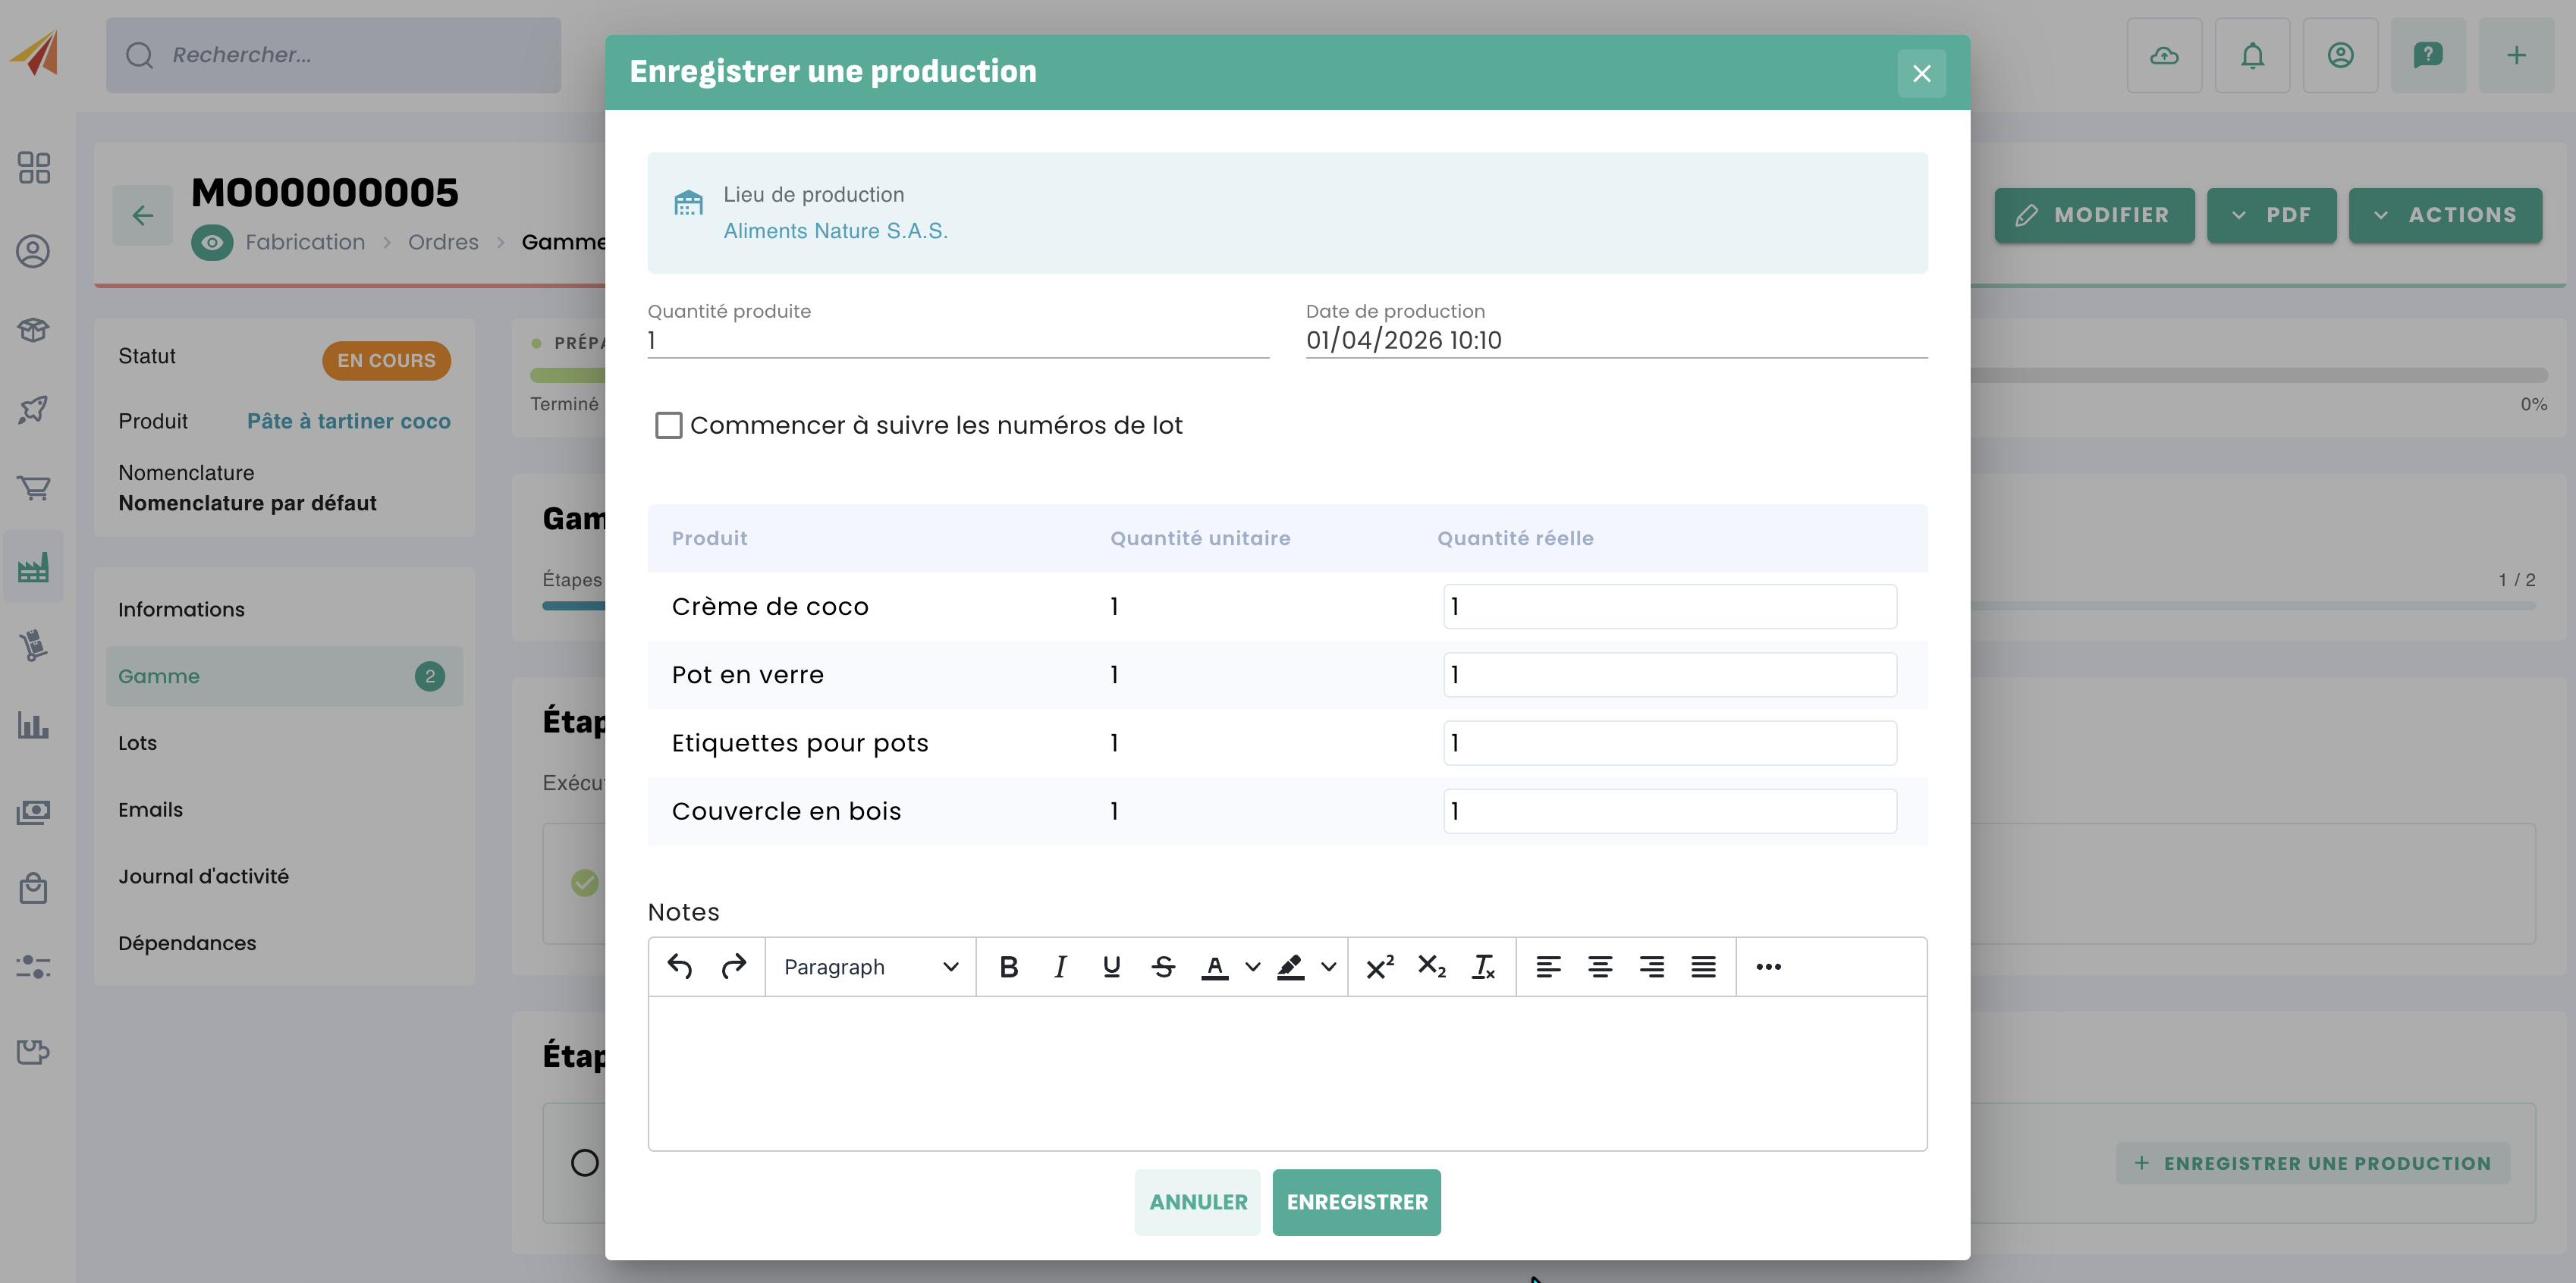Click the Quantité produite input field

coord(957,340)
